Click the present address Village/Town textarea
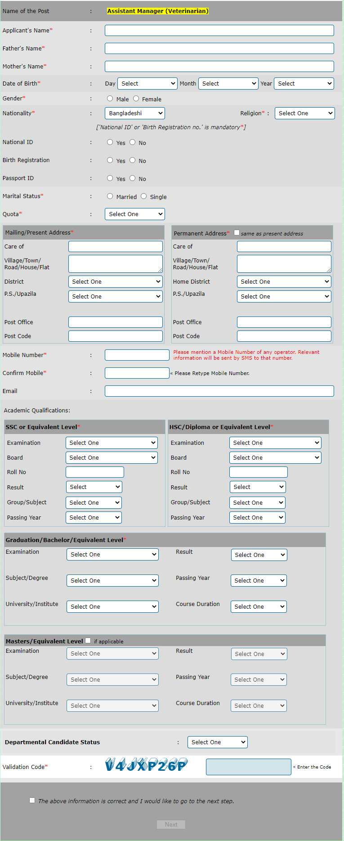344x841 pixels. (x=116, y=264)
